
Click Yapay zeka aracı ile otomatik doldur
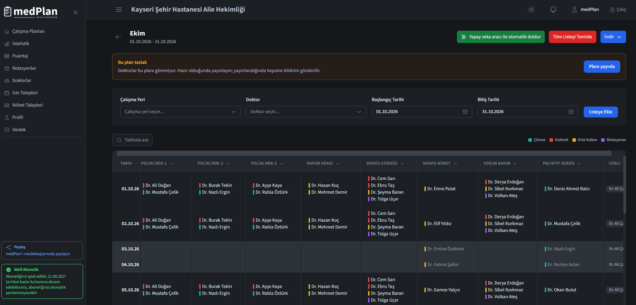tap(501, 37)
